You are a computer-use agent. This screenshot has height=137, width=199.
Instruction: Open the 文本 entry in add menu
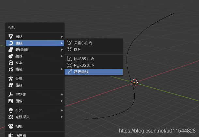35,63
